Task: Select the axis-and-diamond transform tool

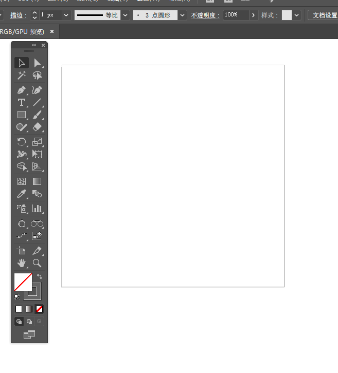Action: [37, 236]
